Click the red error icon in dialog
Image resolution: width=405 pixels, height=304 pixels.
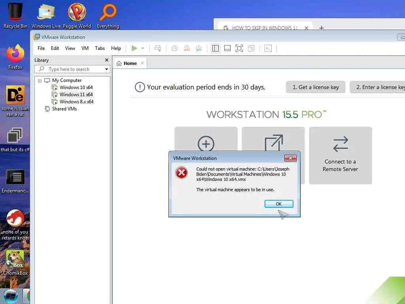181,173
